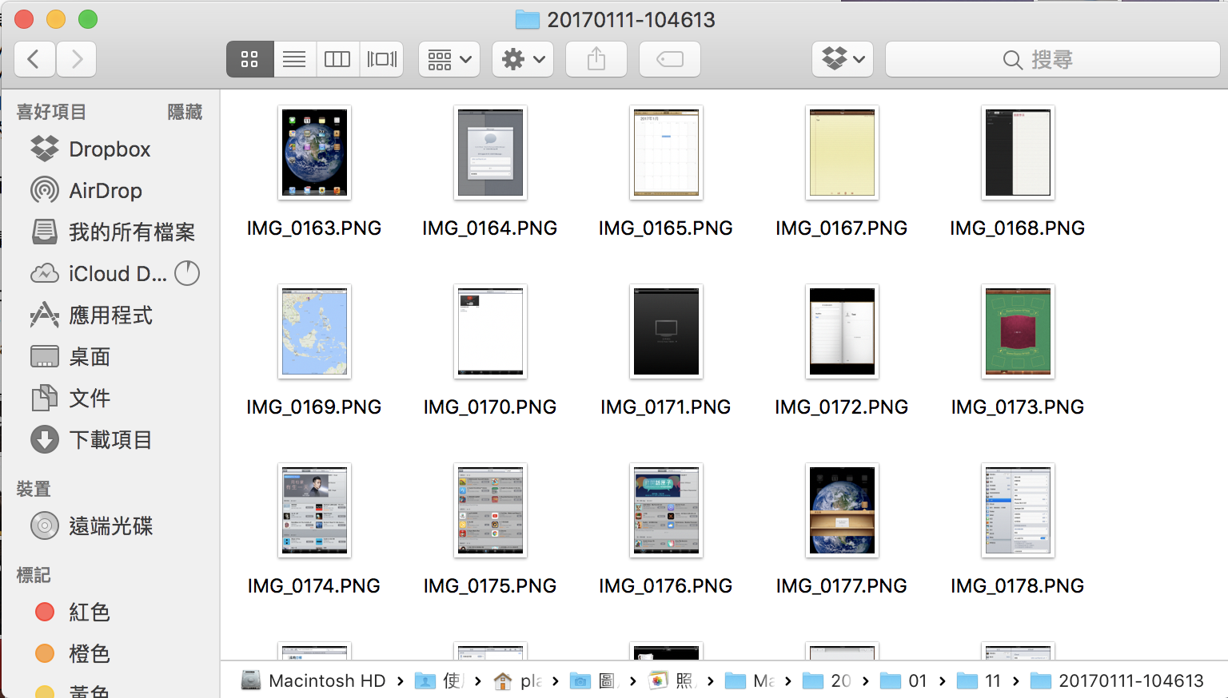Click the IMG_0170.PNG file name
Viewport: 1228px width, 698px height.
click(490, 407)
